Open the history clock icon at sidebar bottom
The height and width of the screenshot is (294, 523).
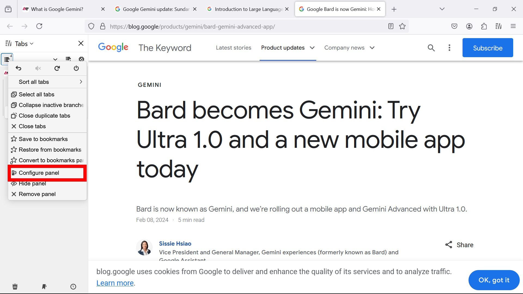coord(73,286)
